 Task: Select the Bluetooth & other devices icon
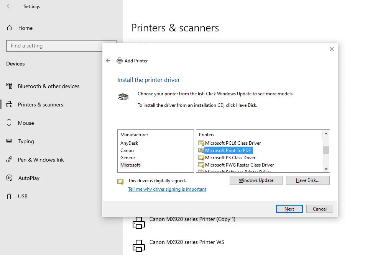click(9, 86)
